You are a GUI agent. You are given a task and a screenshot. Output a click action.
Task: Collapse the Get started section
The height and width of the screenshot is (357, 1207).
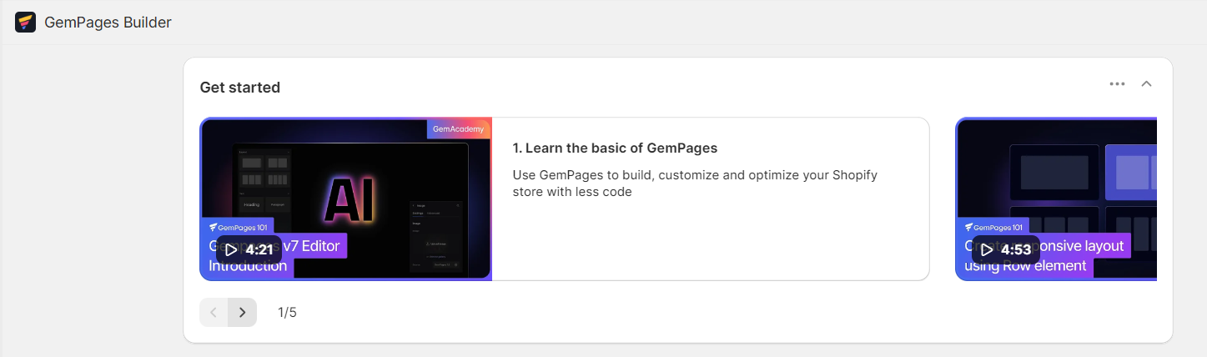coord(1146,84)
